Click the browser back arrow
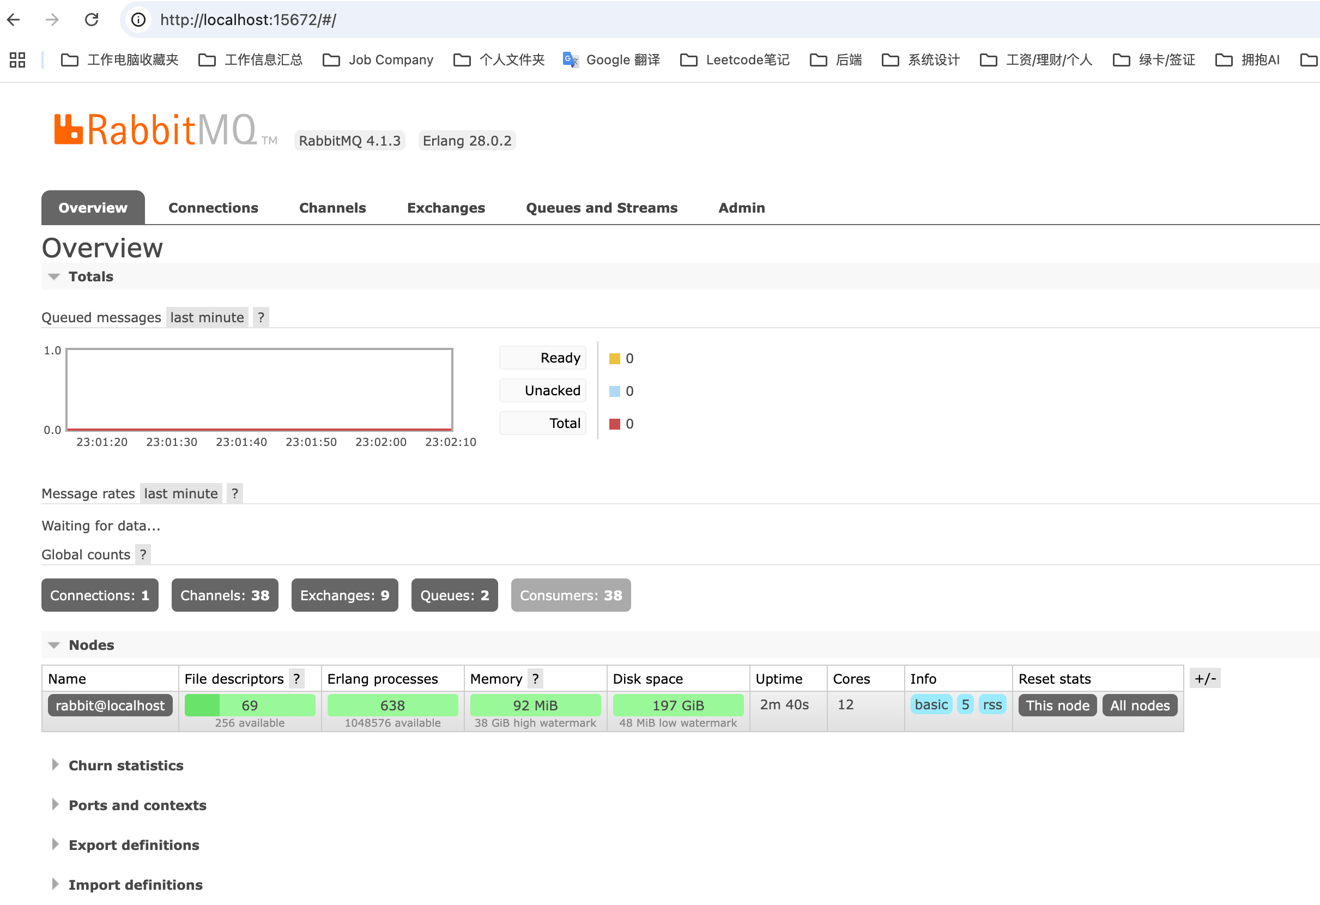Viewport: 1320px width, 905px height. (x=14, y=20)
